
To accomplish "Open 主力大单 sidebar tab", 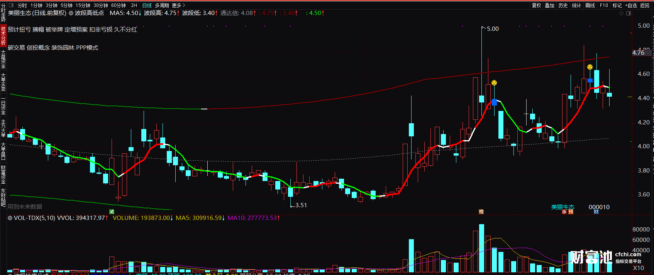I will (3, 129).
